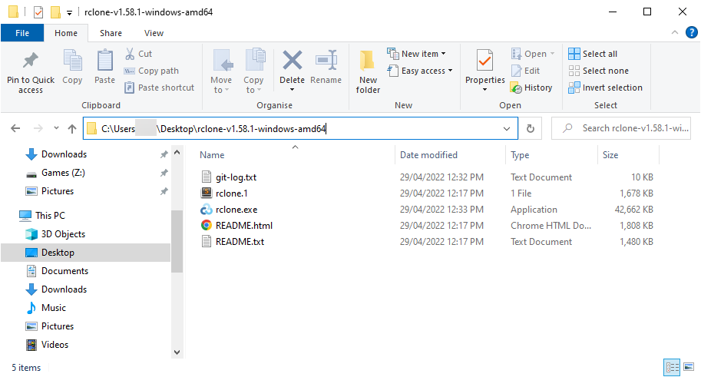Viewport: 701px width, 377px height.
Task: Click navigation pane scroll up arrow
Action: tap(177, 153)
